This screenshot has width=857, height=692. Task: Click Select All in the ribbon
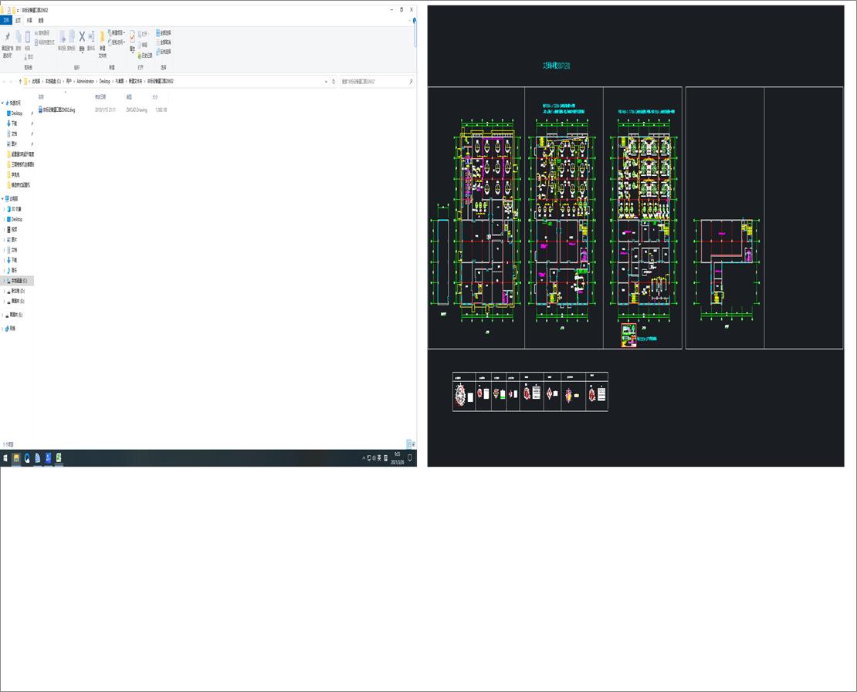coord(164,33)
